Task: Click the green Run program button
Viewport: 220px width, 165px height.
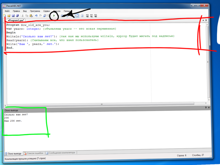Action: [54, 16]
